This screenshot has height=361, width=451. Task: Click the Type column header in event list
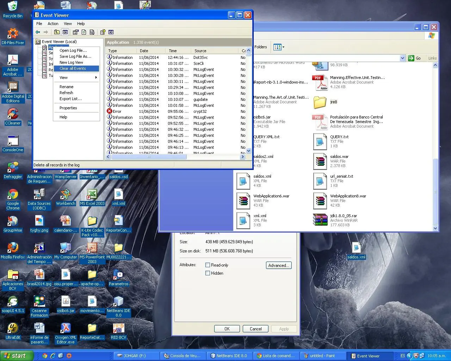pos(121,51)
